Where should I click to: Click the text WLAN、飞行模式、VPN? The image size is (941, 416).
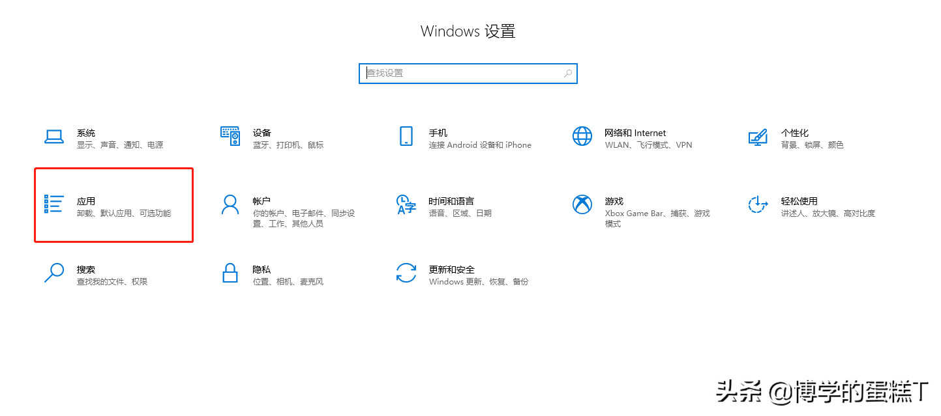click(649, 145)
